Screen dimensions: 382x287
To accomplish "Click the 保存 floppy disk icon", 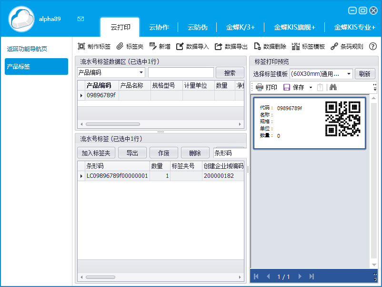I will (x=287, y=87).
